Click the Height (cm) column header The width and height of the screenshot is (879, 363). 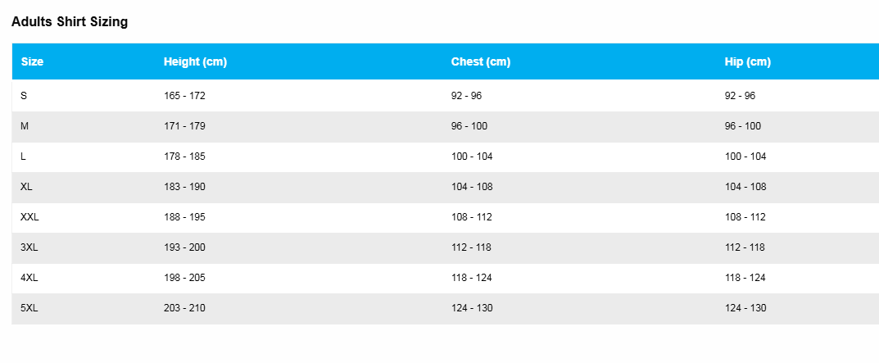(x=195, y=61)
